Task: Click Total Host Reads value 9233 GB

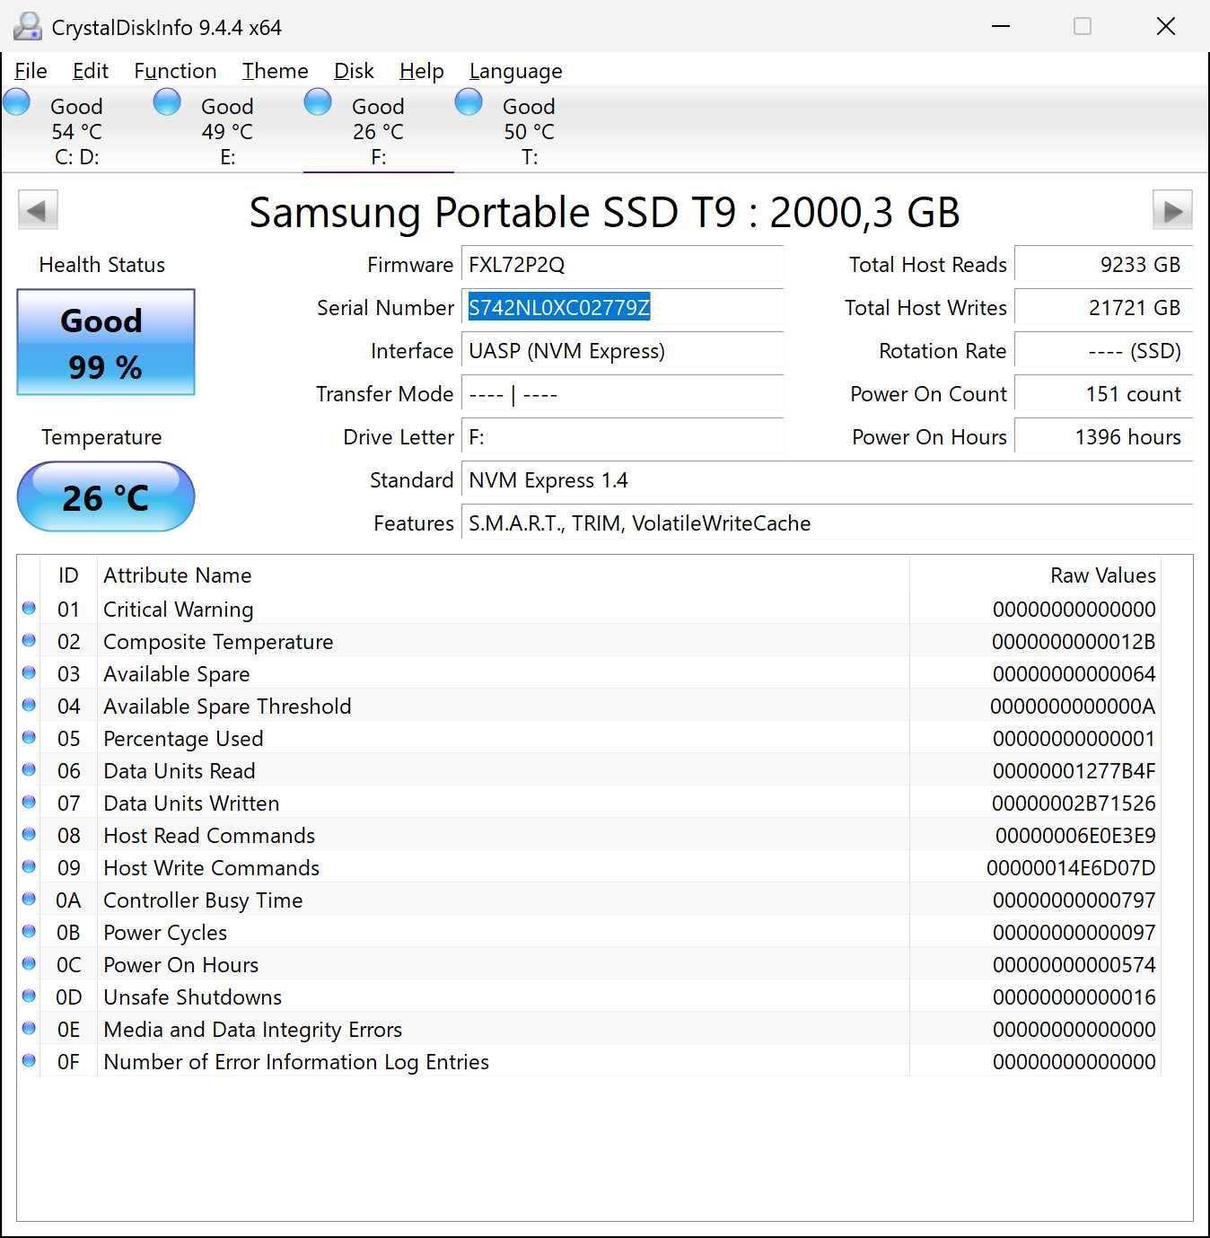Action: [1103, 265]
